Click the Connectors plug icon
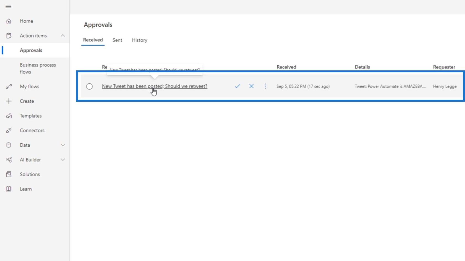 [9, 130]
